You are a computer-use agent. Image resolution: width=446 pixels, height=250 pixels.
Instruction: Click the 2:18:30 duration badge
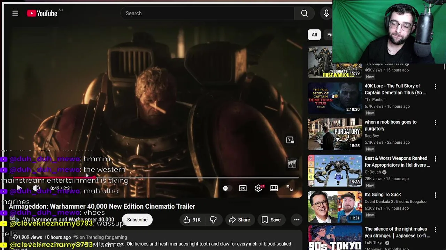pos(353,109)
